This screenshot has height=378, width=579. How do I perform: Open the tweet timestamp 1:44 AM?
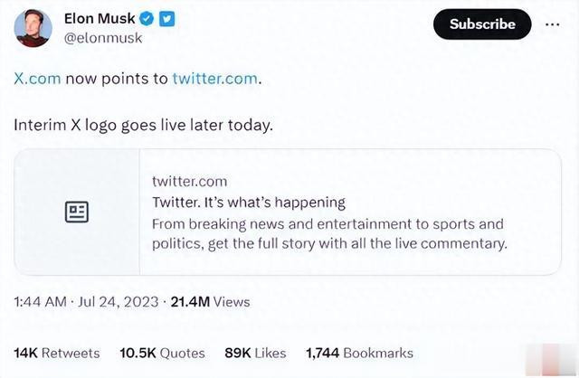40,302
